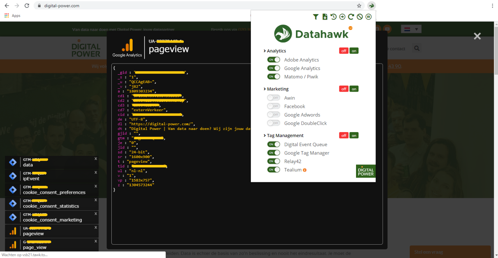The image size is (498, 258).
Task: Turn all Marketing on with green button
Action: tap(354, 89)
